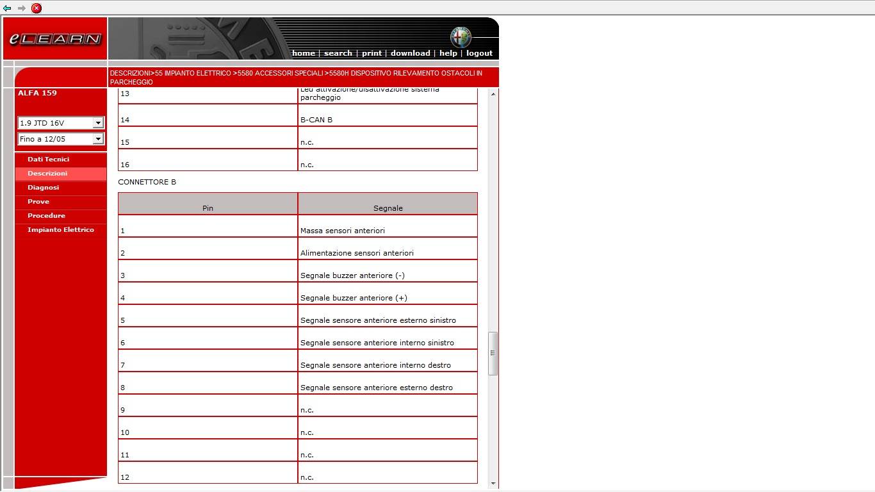This screenshot has height=492, width=875.
Task: Open the search link
Action: [x=338, y=53]
